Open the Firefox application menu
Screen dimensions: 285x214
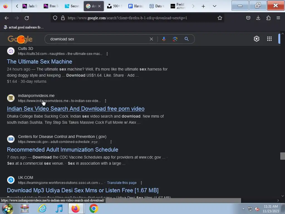tap(278, 18)
